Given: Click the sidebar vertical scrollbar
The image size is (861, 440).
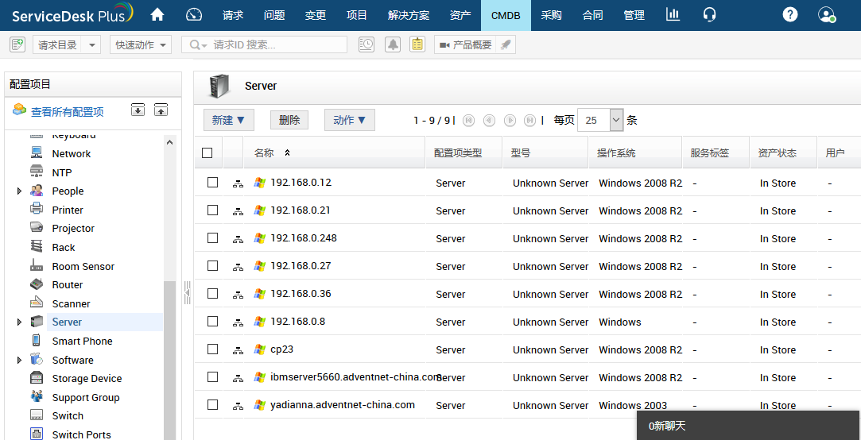Looking at the screenshot, I should (169, 357).
